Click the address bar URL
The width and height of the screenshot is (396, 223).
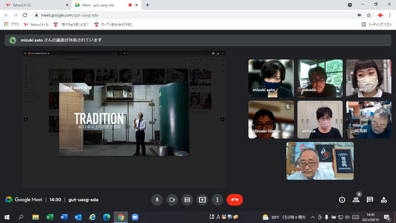tap(69, 15)
